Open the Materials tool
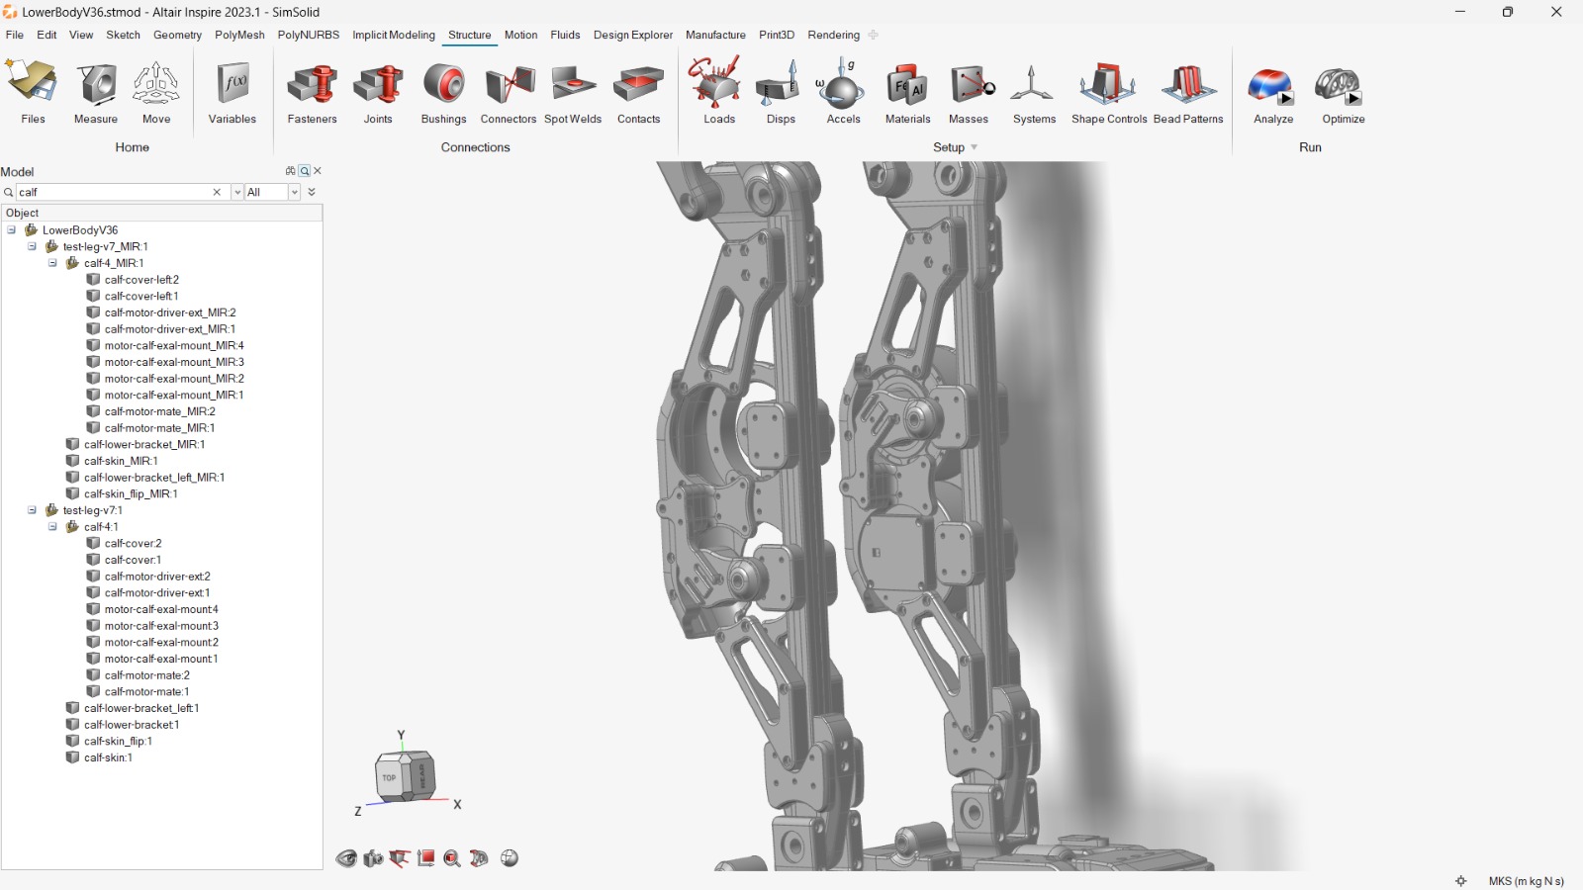1583x890 pixels. tap(907, 87)
